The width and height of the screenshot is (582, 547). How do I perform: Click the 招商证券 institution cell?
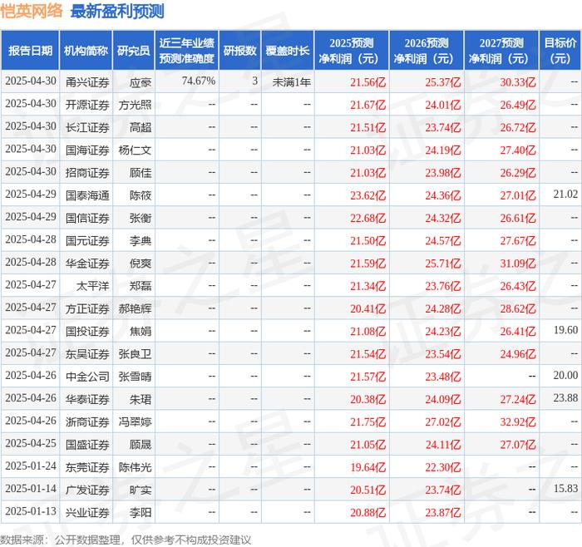pyautogui.click(x=87, y=173)
